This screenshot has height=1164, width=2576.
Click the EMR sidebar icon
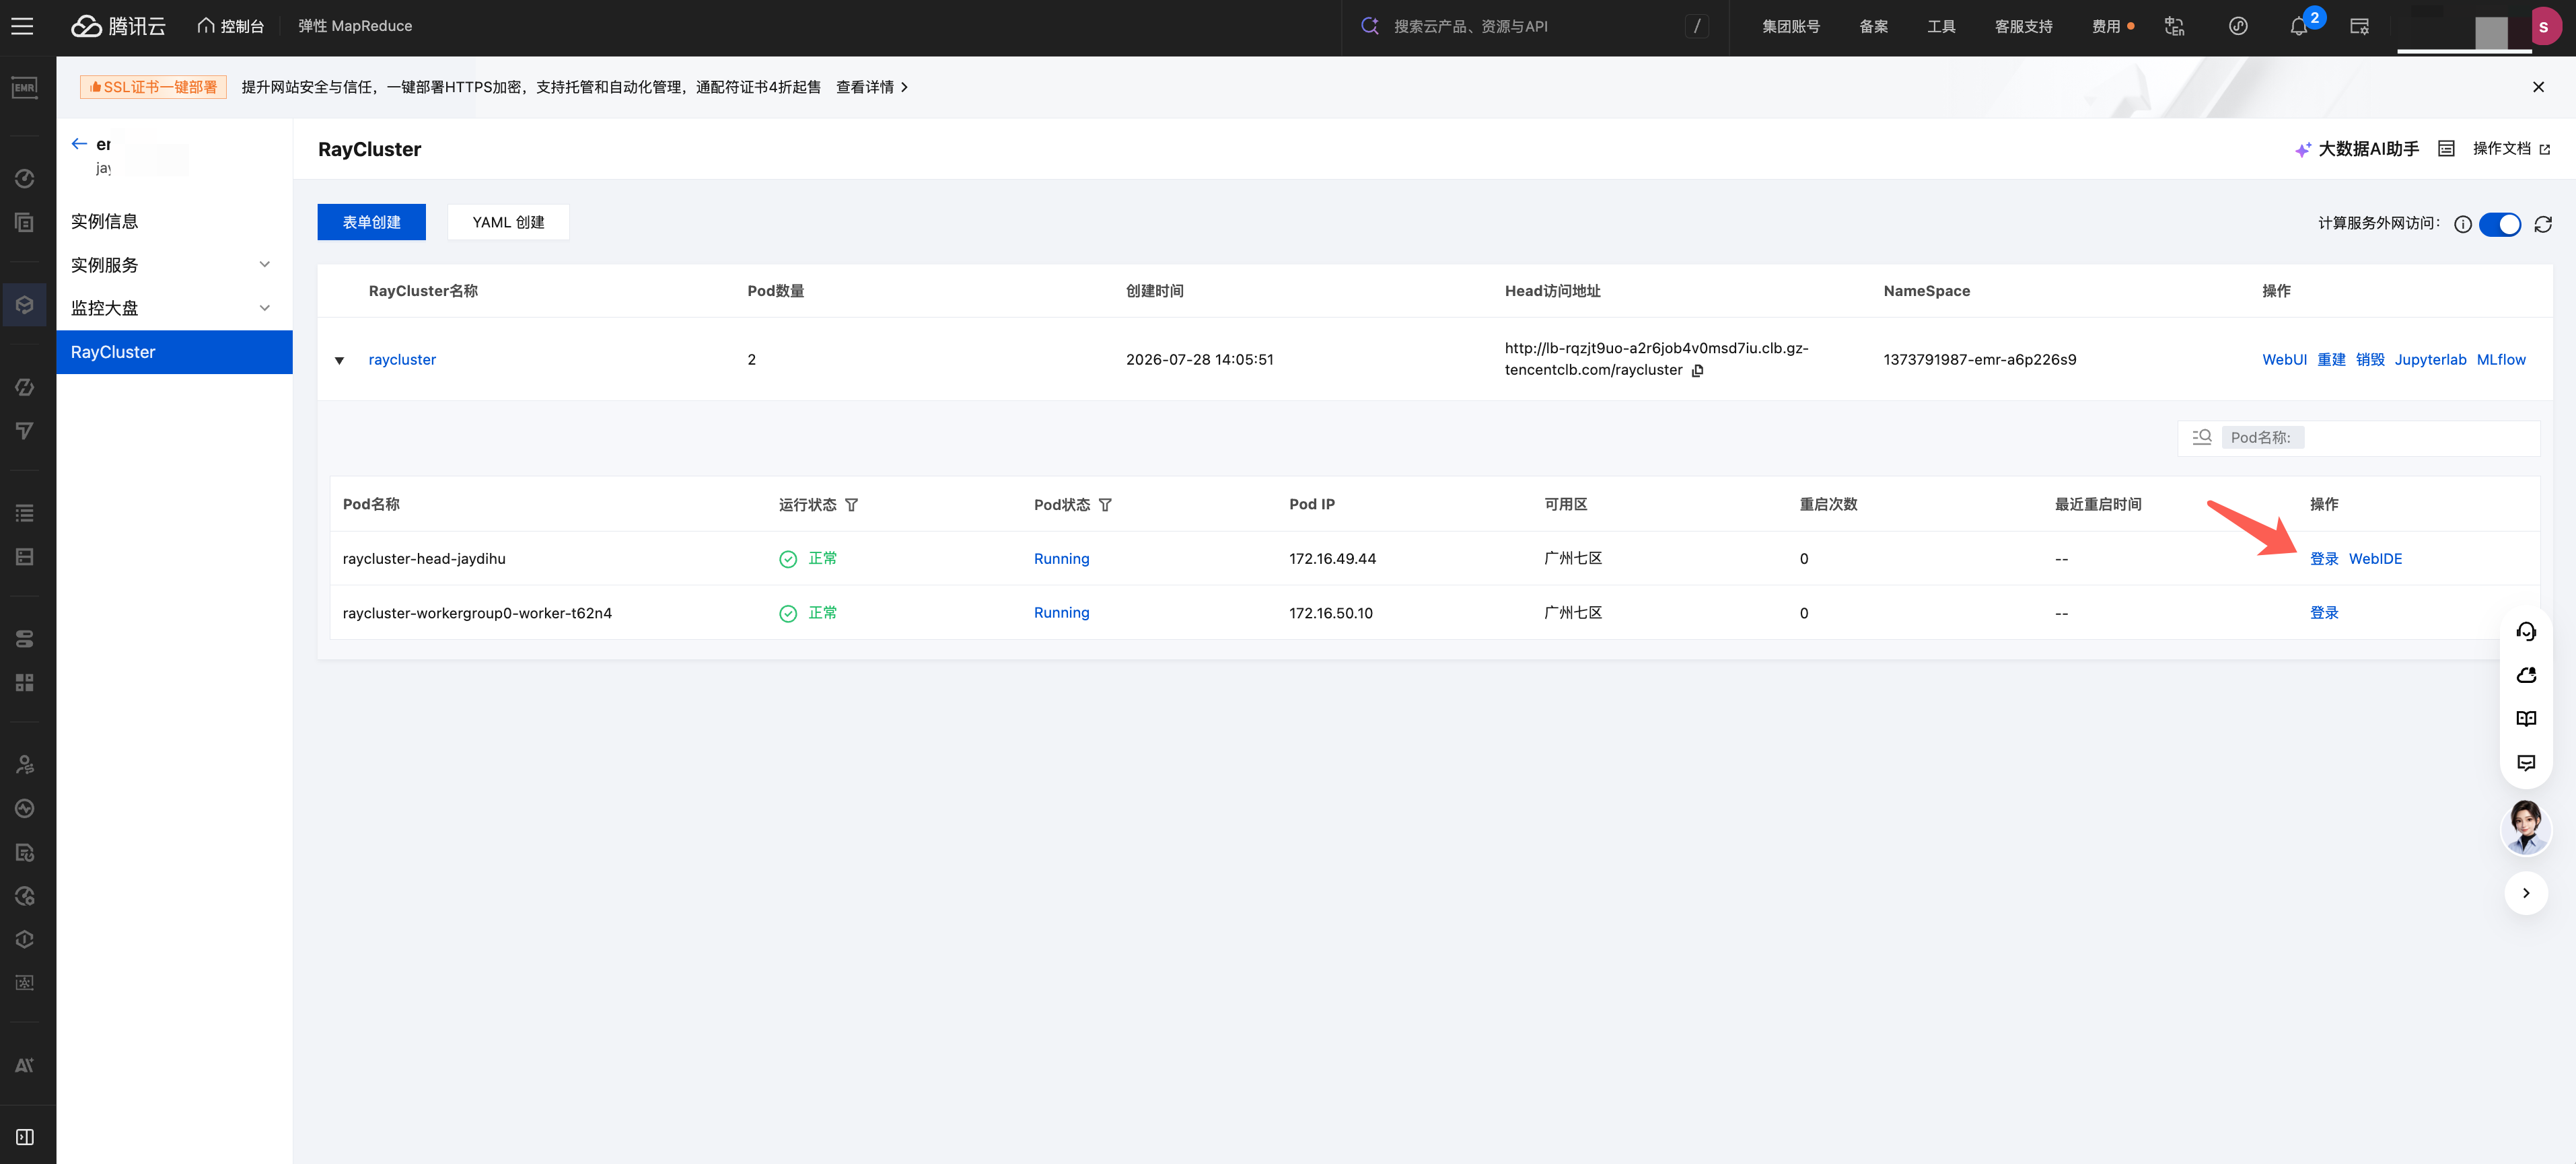click(25, 88)
